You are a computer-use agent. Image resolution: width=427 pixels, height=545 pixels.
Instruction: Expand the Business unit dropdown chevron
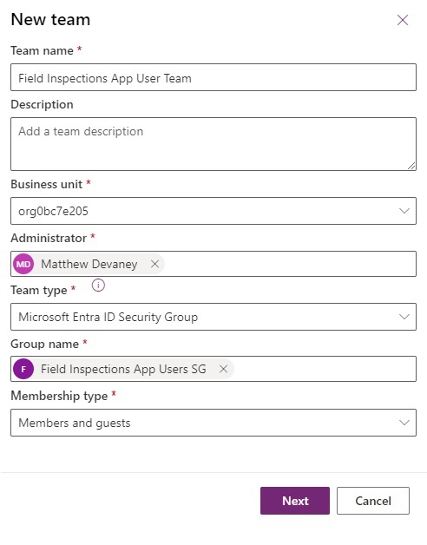[x=404, y=211]
